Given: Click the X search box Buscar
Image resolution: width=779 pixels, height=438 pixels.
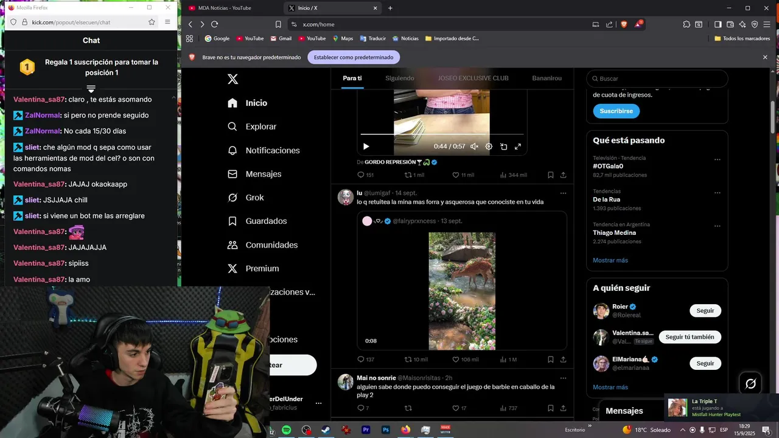Looking at the screenshot, I should (x=657, y=78).
